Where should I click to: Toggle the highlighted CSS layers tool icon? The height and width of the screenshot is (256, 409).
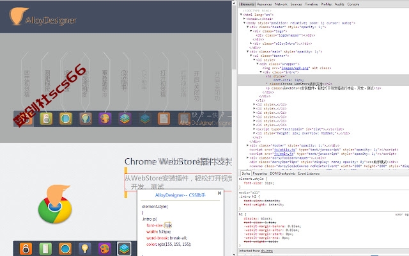pyautogui.click(x=124, y=248)
